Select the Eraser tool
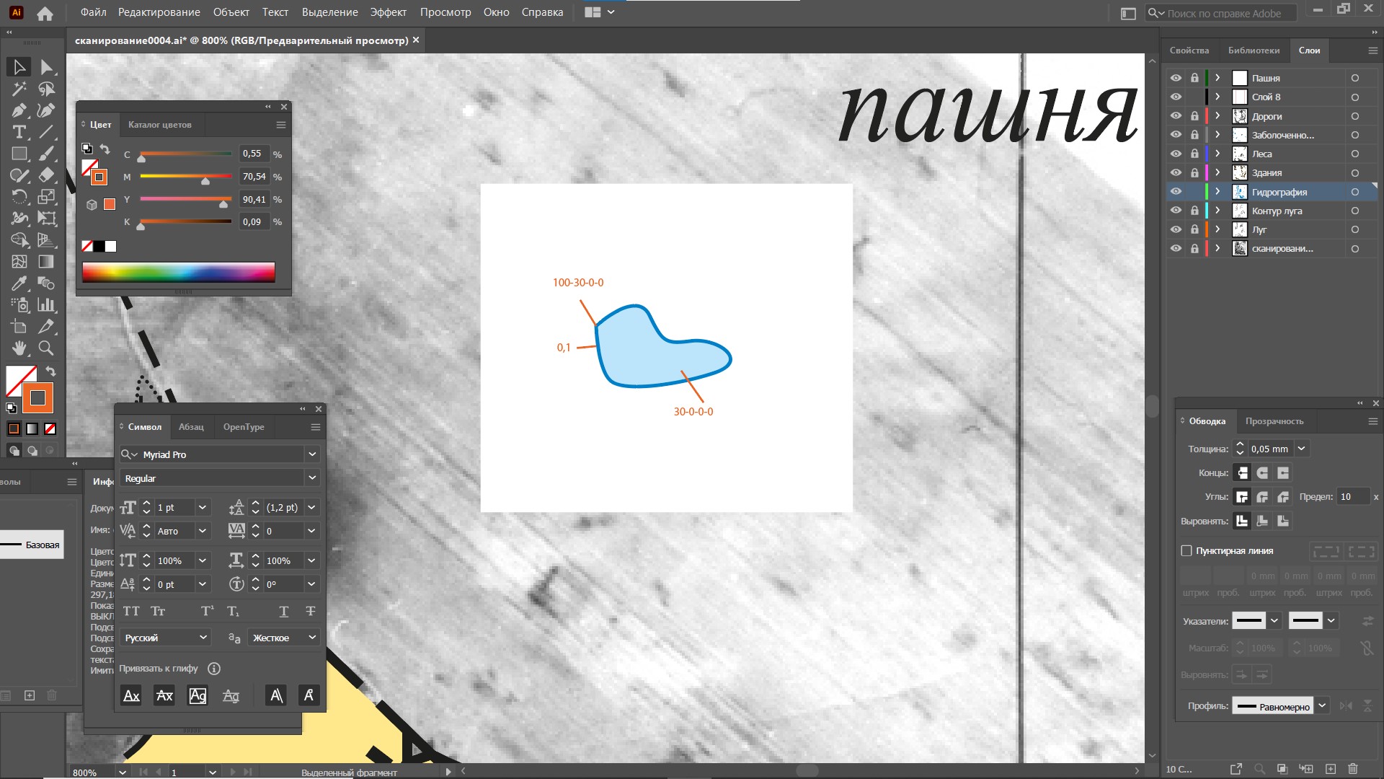 tap(47, 175)
